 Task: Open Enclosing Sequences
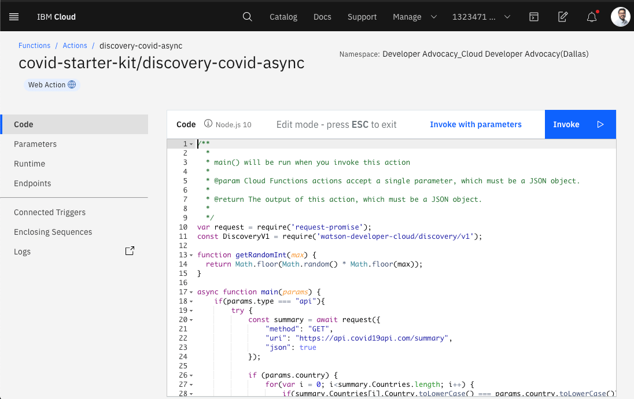[53, 232]
